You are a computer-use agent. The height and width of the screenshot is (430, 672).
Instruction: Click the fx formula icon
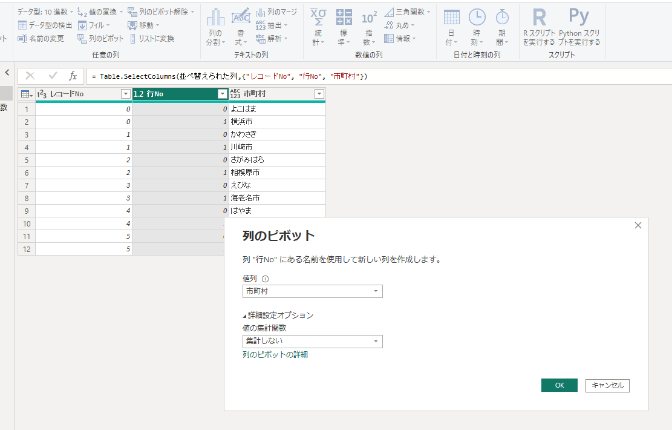(73, 76)
